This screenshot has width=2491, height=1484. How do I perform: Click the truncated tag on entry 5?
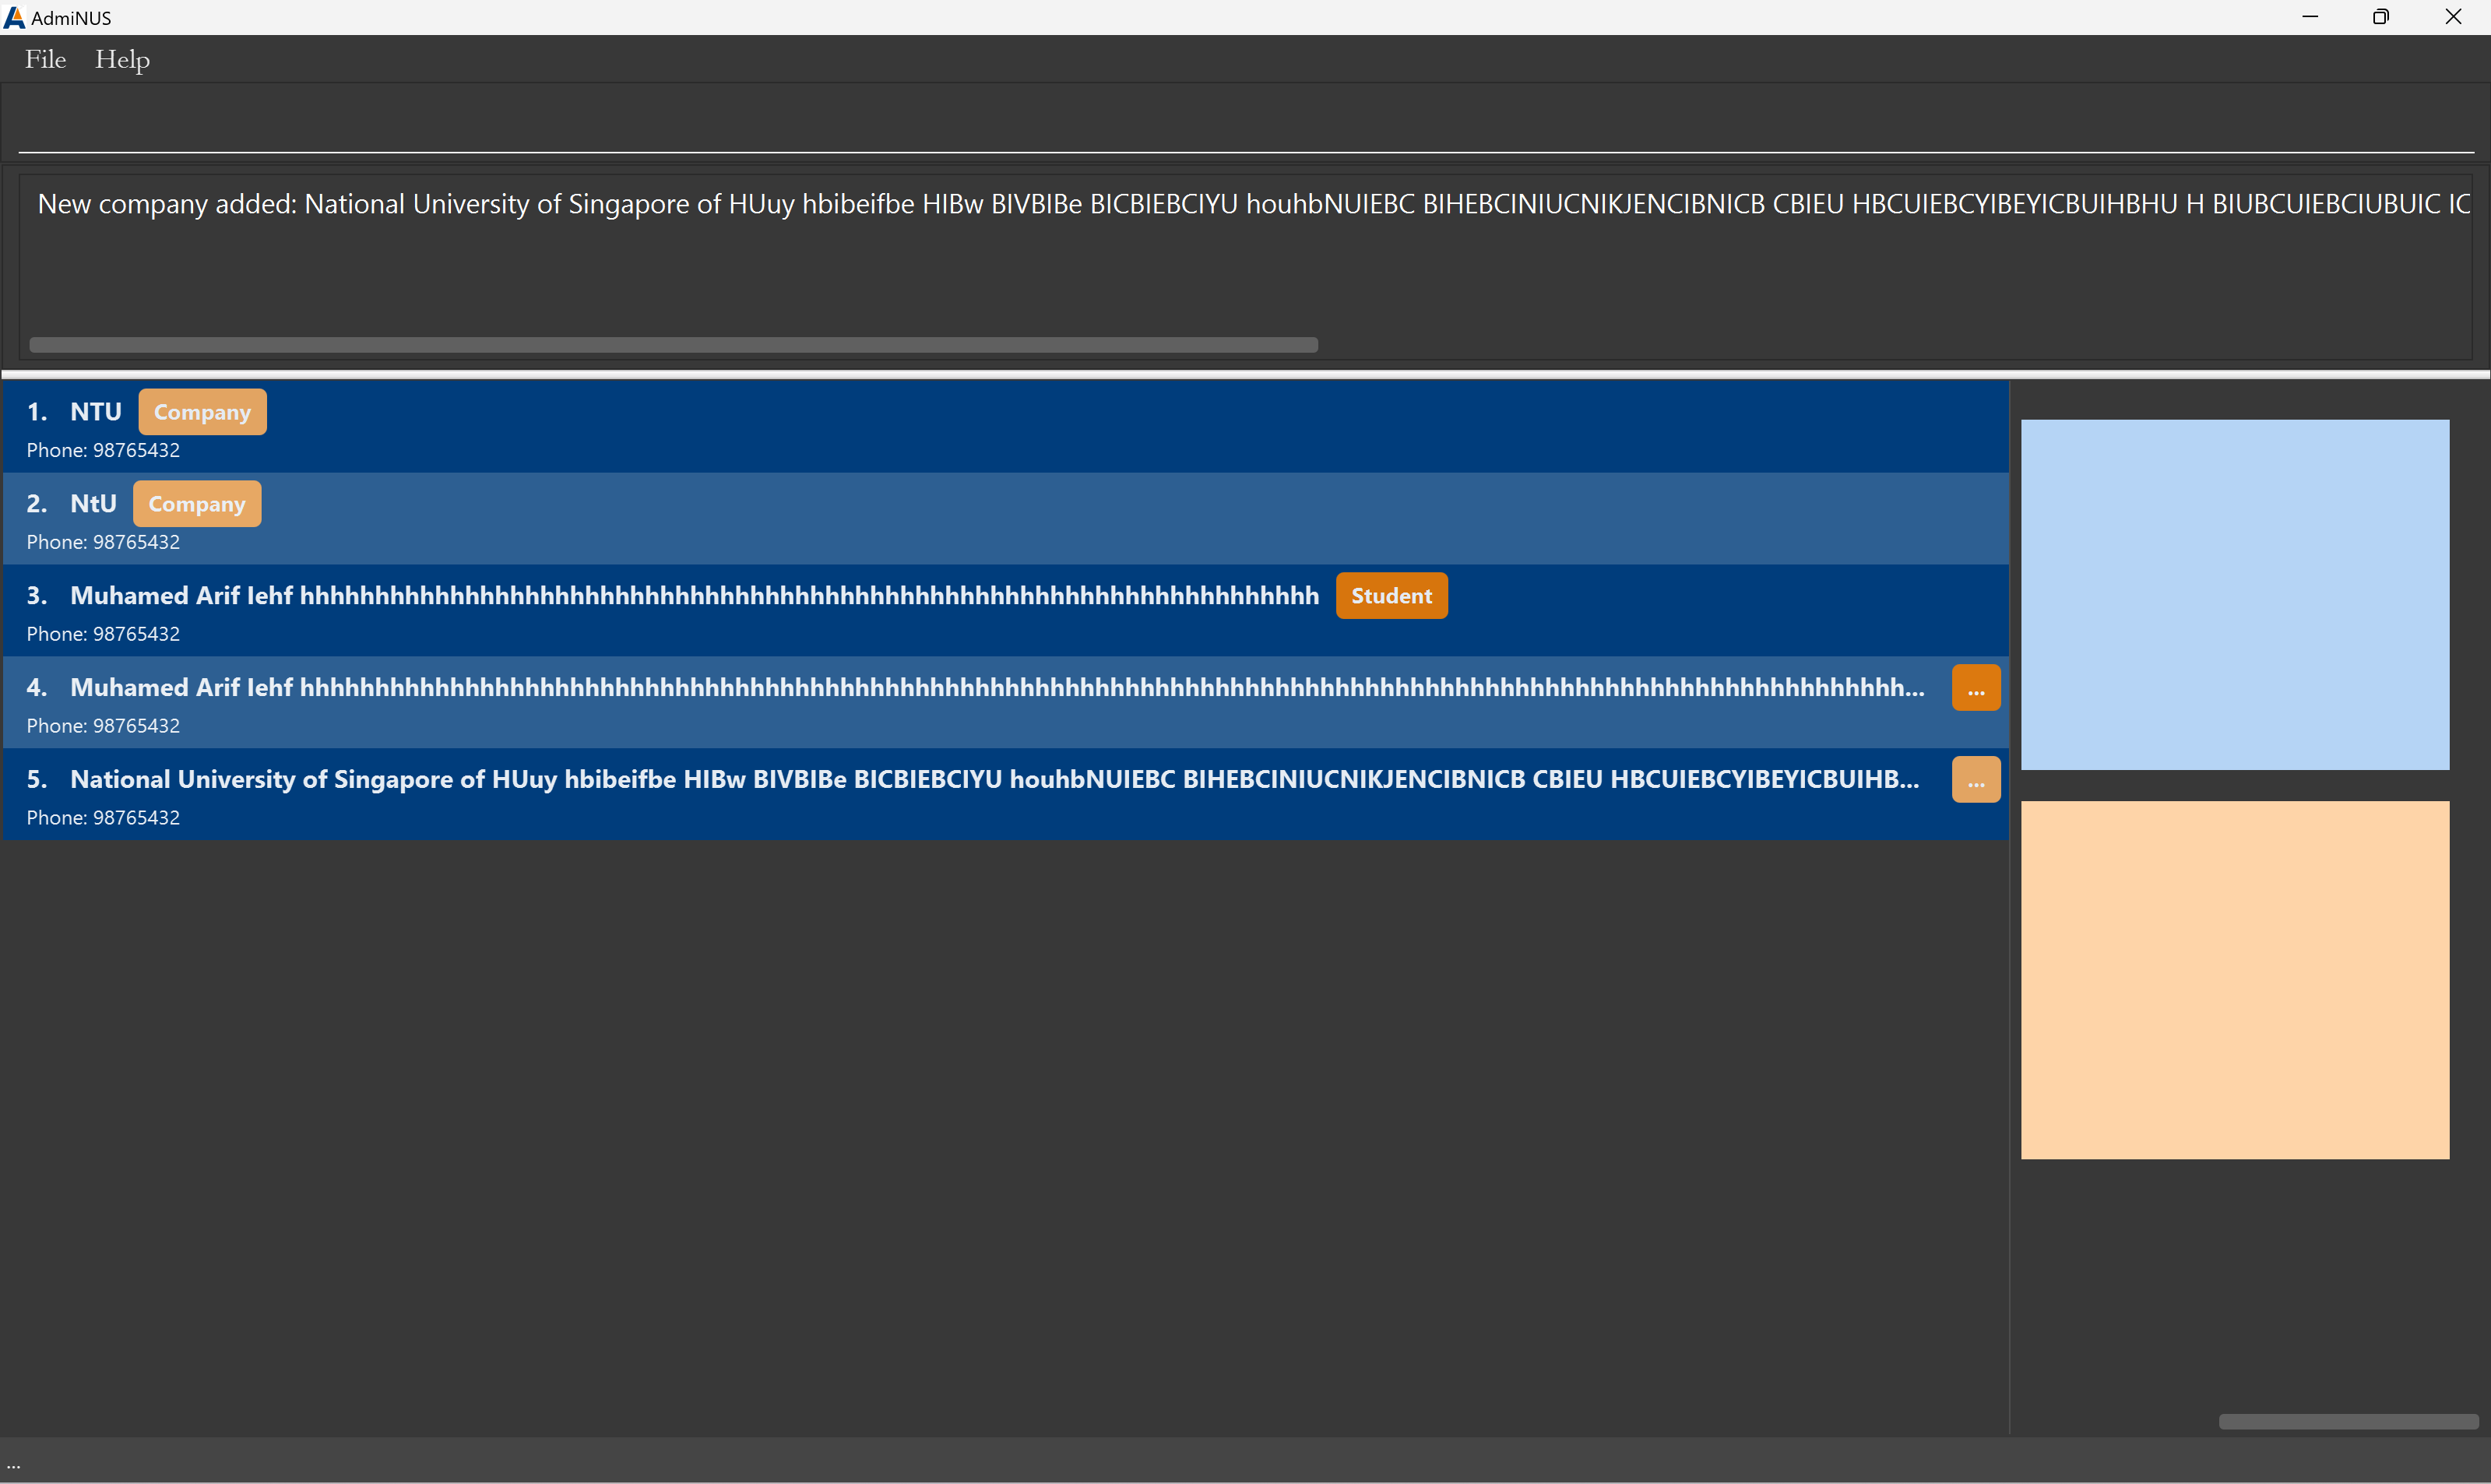click(1975, 781)
